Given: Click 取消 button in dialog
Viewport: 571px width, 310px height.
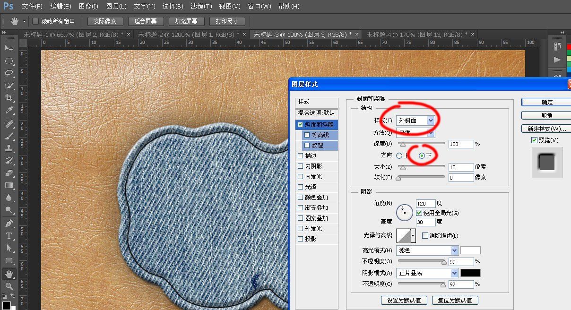Looking at the screenshot, I should [x=547, y=115].
